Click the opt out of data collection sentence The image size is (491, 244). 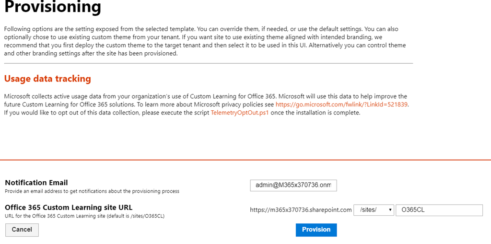tap(105, 113)
